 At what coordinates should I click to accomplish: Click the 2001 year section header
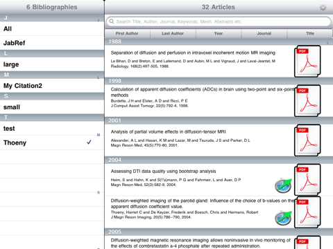[x=219, y=120]
